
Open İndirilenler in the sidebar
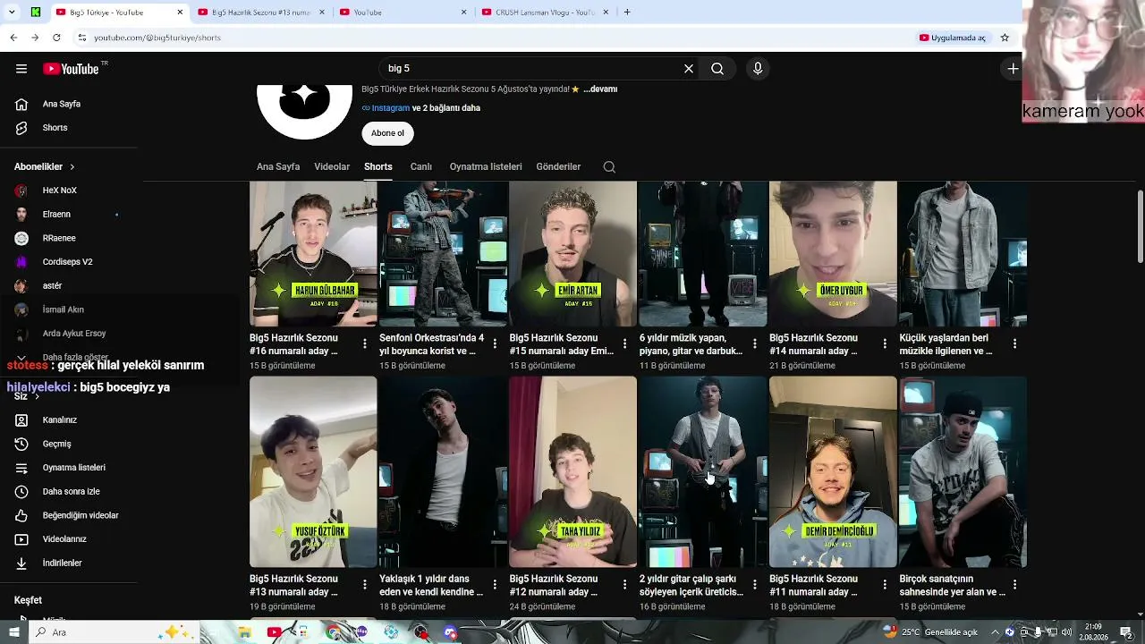(x=63, y=563)
